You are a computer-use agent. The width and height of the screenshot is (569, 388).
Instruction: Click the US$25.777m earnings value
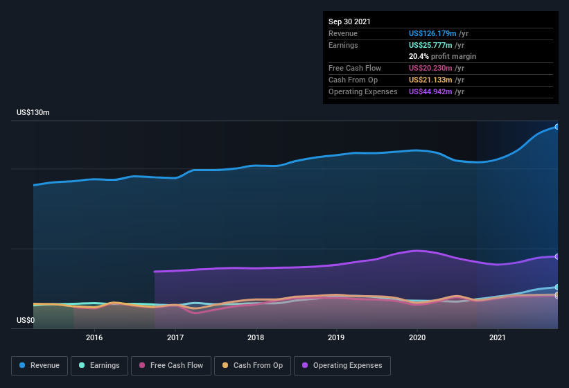tap(430, 45)
